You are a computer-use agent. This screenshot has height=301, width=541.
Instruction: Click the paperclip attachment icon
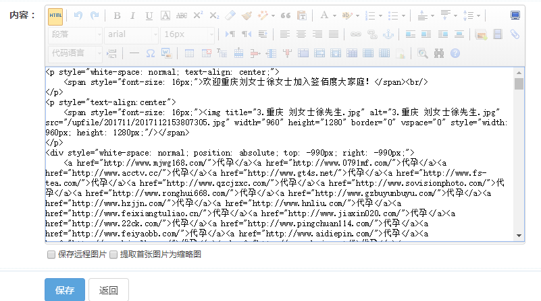[x=515, y=34]
